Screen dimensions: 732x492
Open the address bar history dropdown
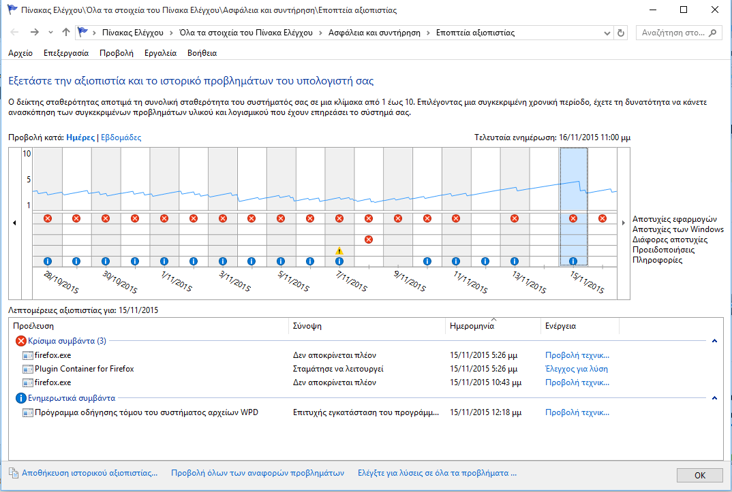tap(607, 33)
